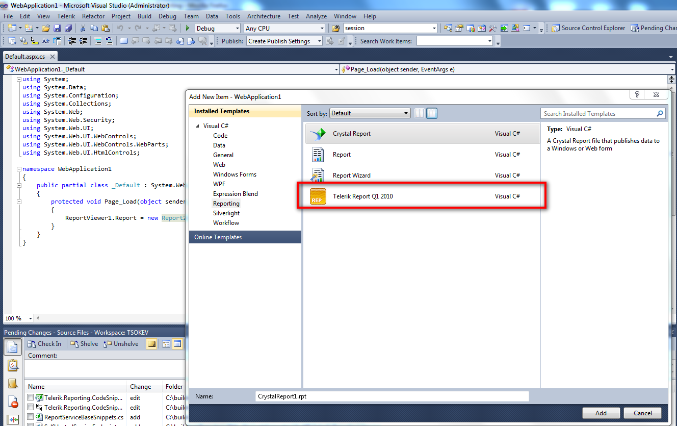677x426 pixels.
Task: Click the Save All icon
Action: [68, 28]
